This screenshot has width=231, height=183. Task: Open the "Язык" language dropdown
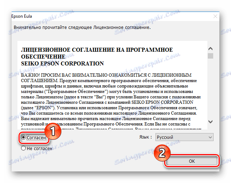(x=184, y=137)
